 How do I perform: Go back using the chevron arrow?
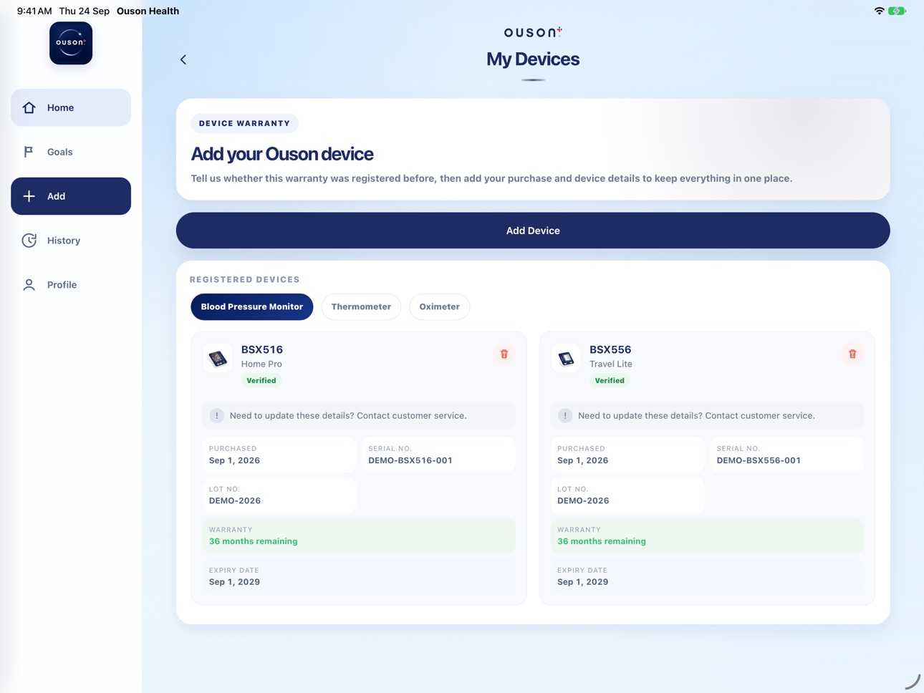183,59
